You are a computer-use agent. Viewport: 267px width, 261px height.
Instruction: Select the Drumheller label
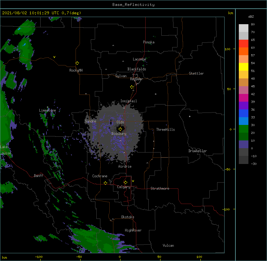coord(198,151)
